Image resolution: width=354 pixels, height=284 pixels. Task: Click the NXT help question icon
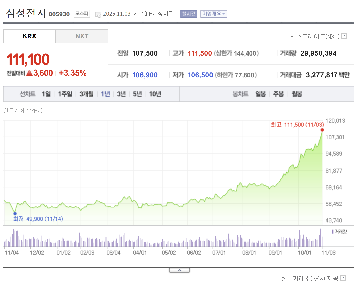344,36
